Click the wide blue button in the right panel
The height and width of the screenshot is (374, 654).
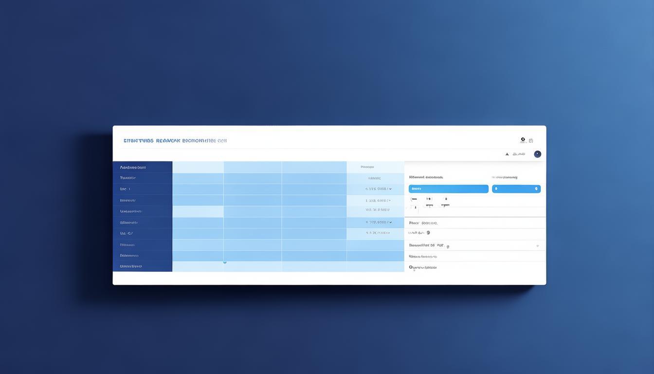pos(448,189)
